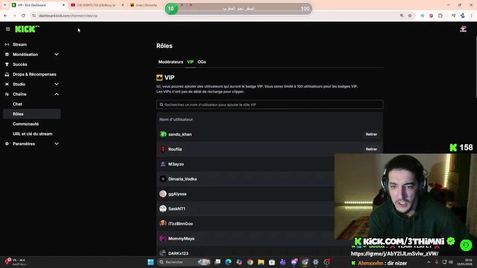Click sando_khan's avatar

pyautogui.click(x=163, y=134)
